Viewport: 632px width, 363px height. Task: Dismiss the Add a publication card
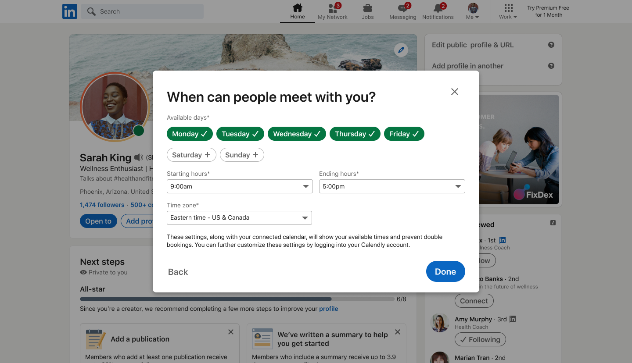tap(231, 332)
